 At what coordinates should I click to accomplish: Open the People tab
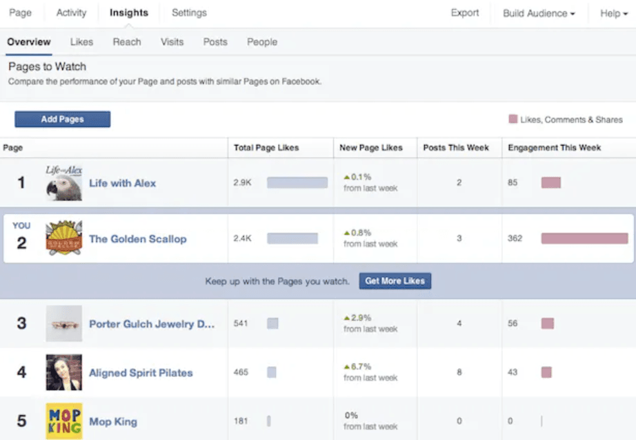point(261,42)
